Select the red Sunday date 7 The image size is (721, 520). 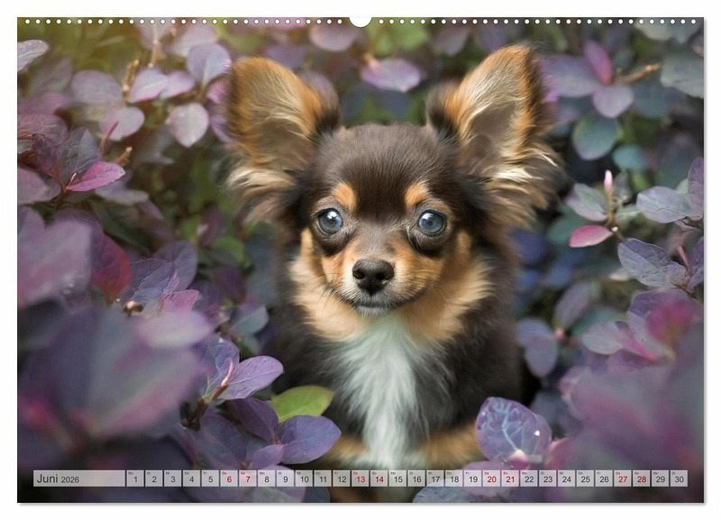(247, 479)
